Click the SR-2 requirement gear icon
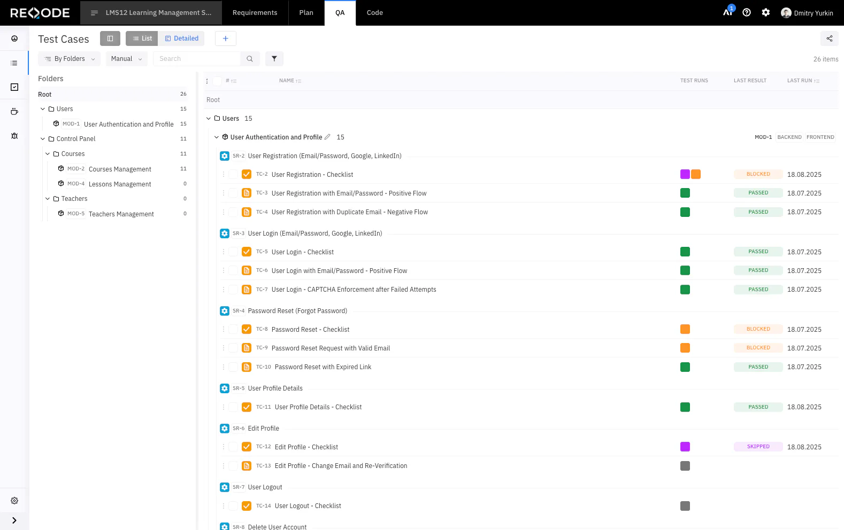This screenshot has width=844, height=530. (225, 156)
